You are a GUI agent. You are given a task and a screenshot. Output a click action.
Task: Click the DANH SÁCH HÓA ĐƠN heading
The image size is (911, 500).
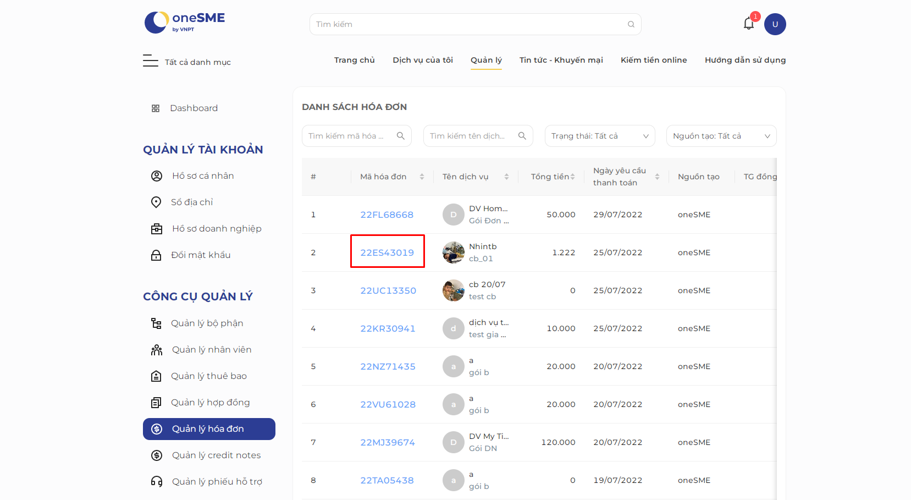pyautogui.click(x=355, y=107)
